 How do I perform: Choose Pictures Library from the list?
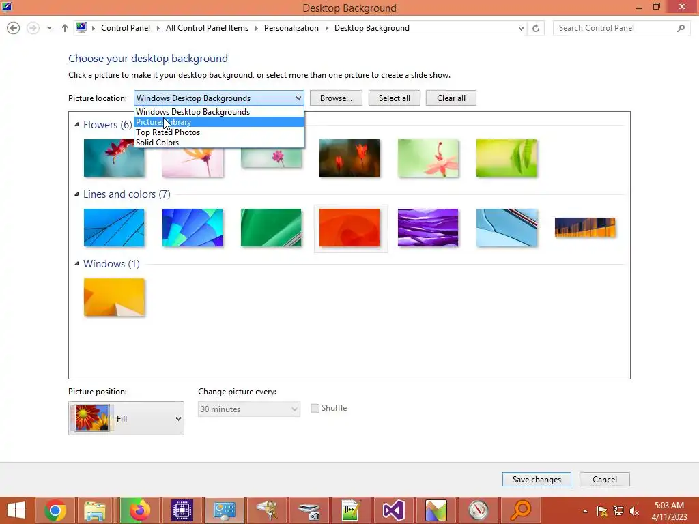click(219, 122)
